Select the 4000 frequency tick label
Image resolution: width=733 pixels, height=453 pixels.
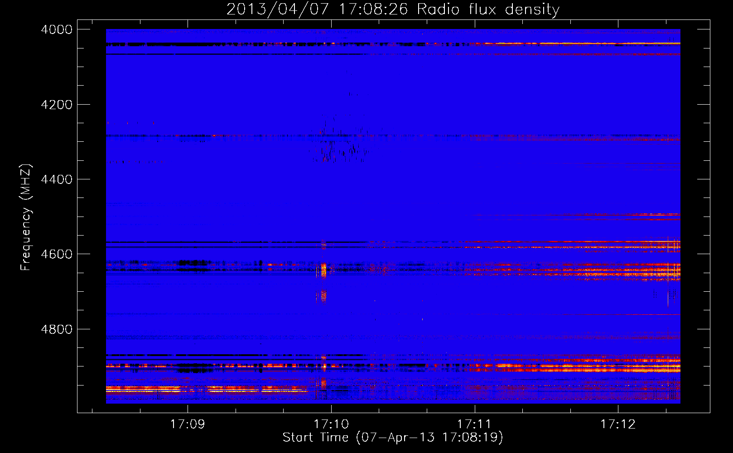[57, 29]
